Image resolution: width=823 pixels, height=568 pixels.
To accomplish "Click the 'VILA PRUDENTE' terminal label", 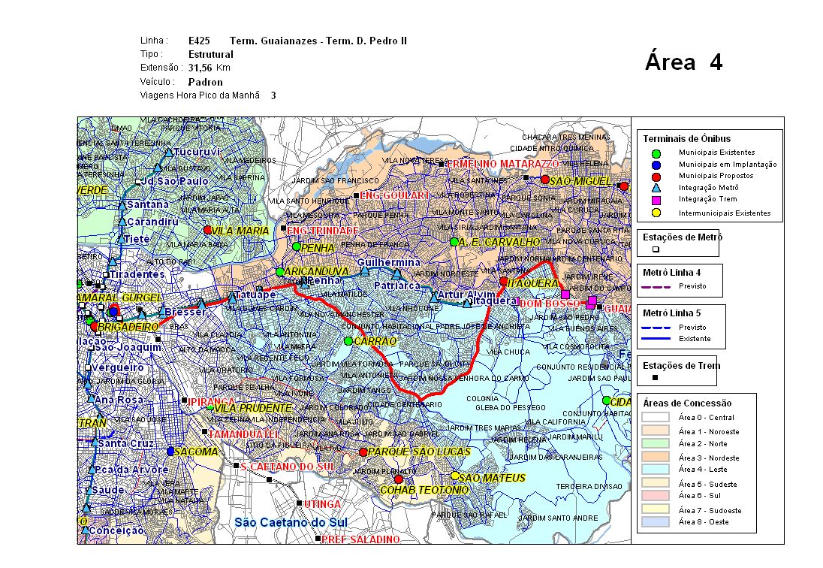I will pos(253,408).
